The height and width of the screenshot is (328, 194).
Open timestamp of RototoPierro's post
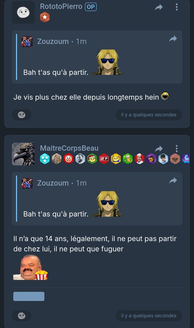pyautogui.click(x=149, y=115)
